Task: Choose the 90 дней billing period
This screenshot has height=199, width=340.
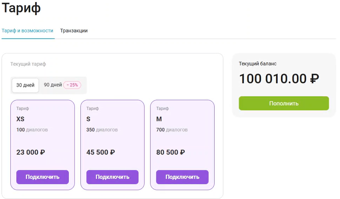Action: click(53, 85)
